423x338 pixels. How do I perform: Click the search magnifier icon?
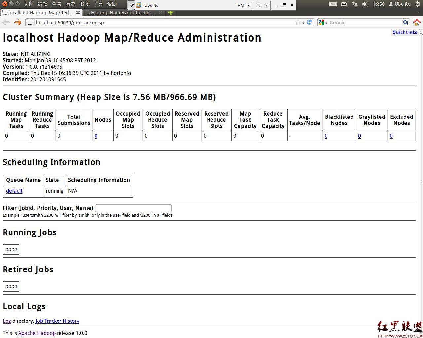click(406, 22)
